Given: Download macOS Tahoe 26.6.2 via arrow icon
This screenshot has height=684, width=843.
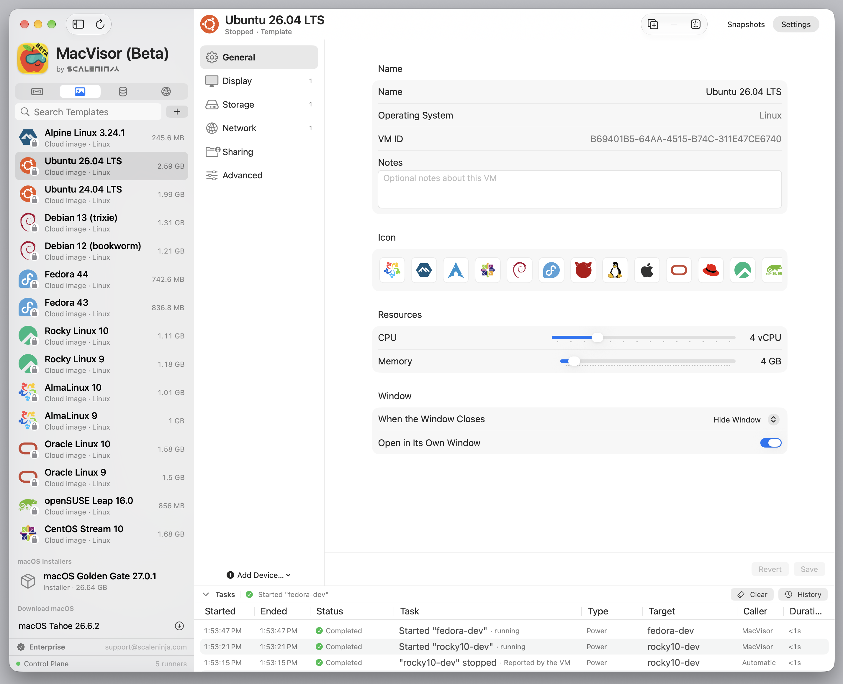Looking at the screenshot, I should [x=179, y=626].
